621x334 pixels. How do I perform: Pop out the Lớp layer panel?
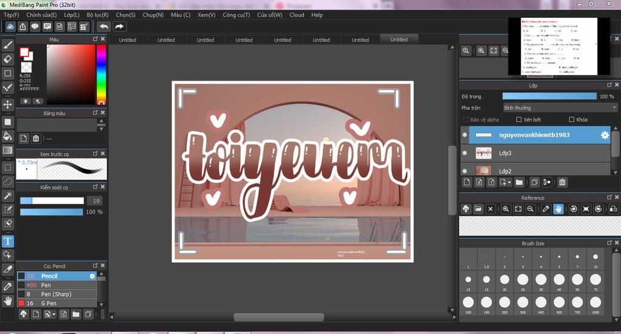[x=609, y=85]
